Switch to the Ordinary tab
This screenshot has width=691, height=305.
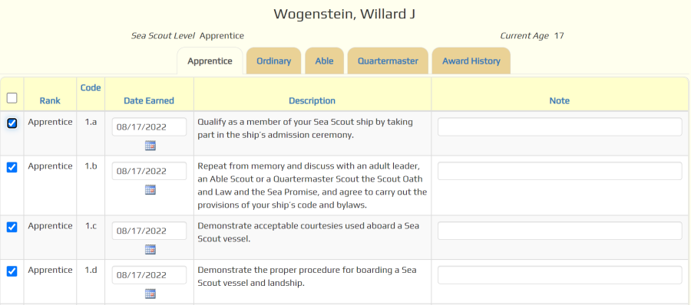[x=273, y=61]
